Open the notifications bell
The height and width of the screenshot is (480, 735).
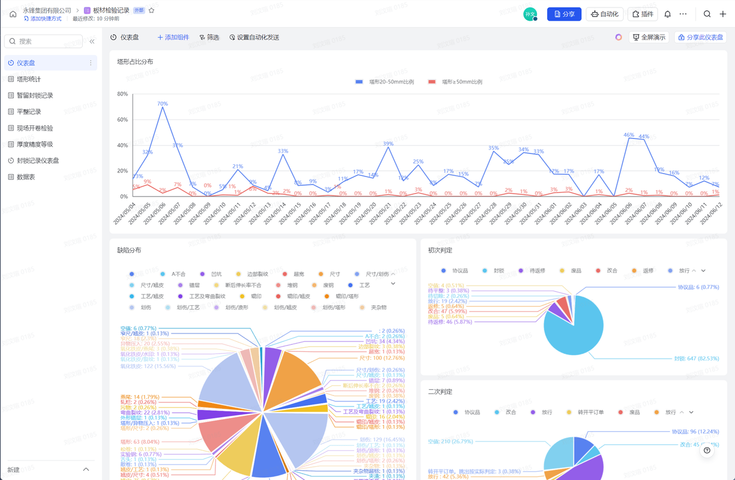(x=667, y=14)
